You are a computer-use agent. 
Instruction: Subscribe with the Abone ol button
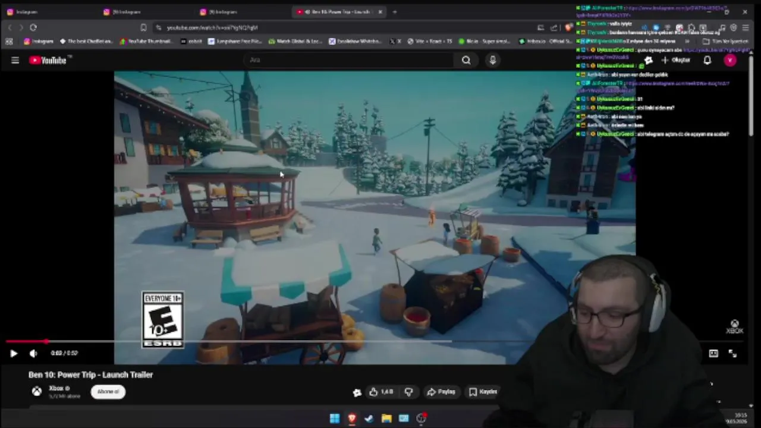[108, 392]
